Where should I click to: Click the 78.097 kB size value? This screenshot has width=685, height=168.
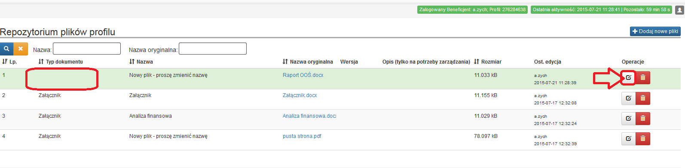(486, 136)
